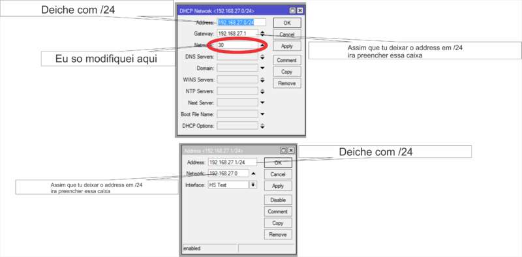Select the Next Server field
522x257 pixels.
tap(238, 102)
